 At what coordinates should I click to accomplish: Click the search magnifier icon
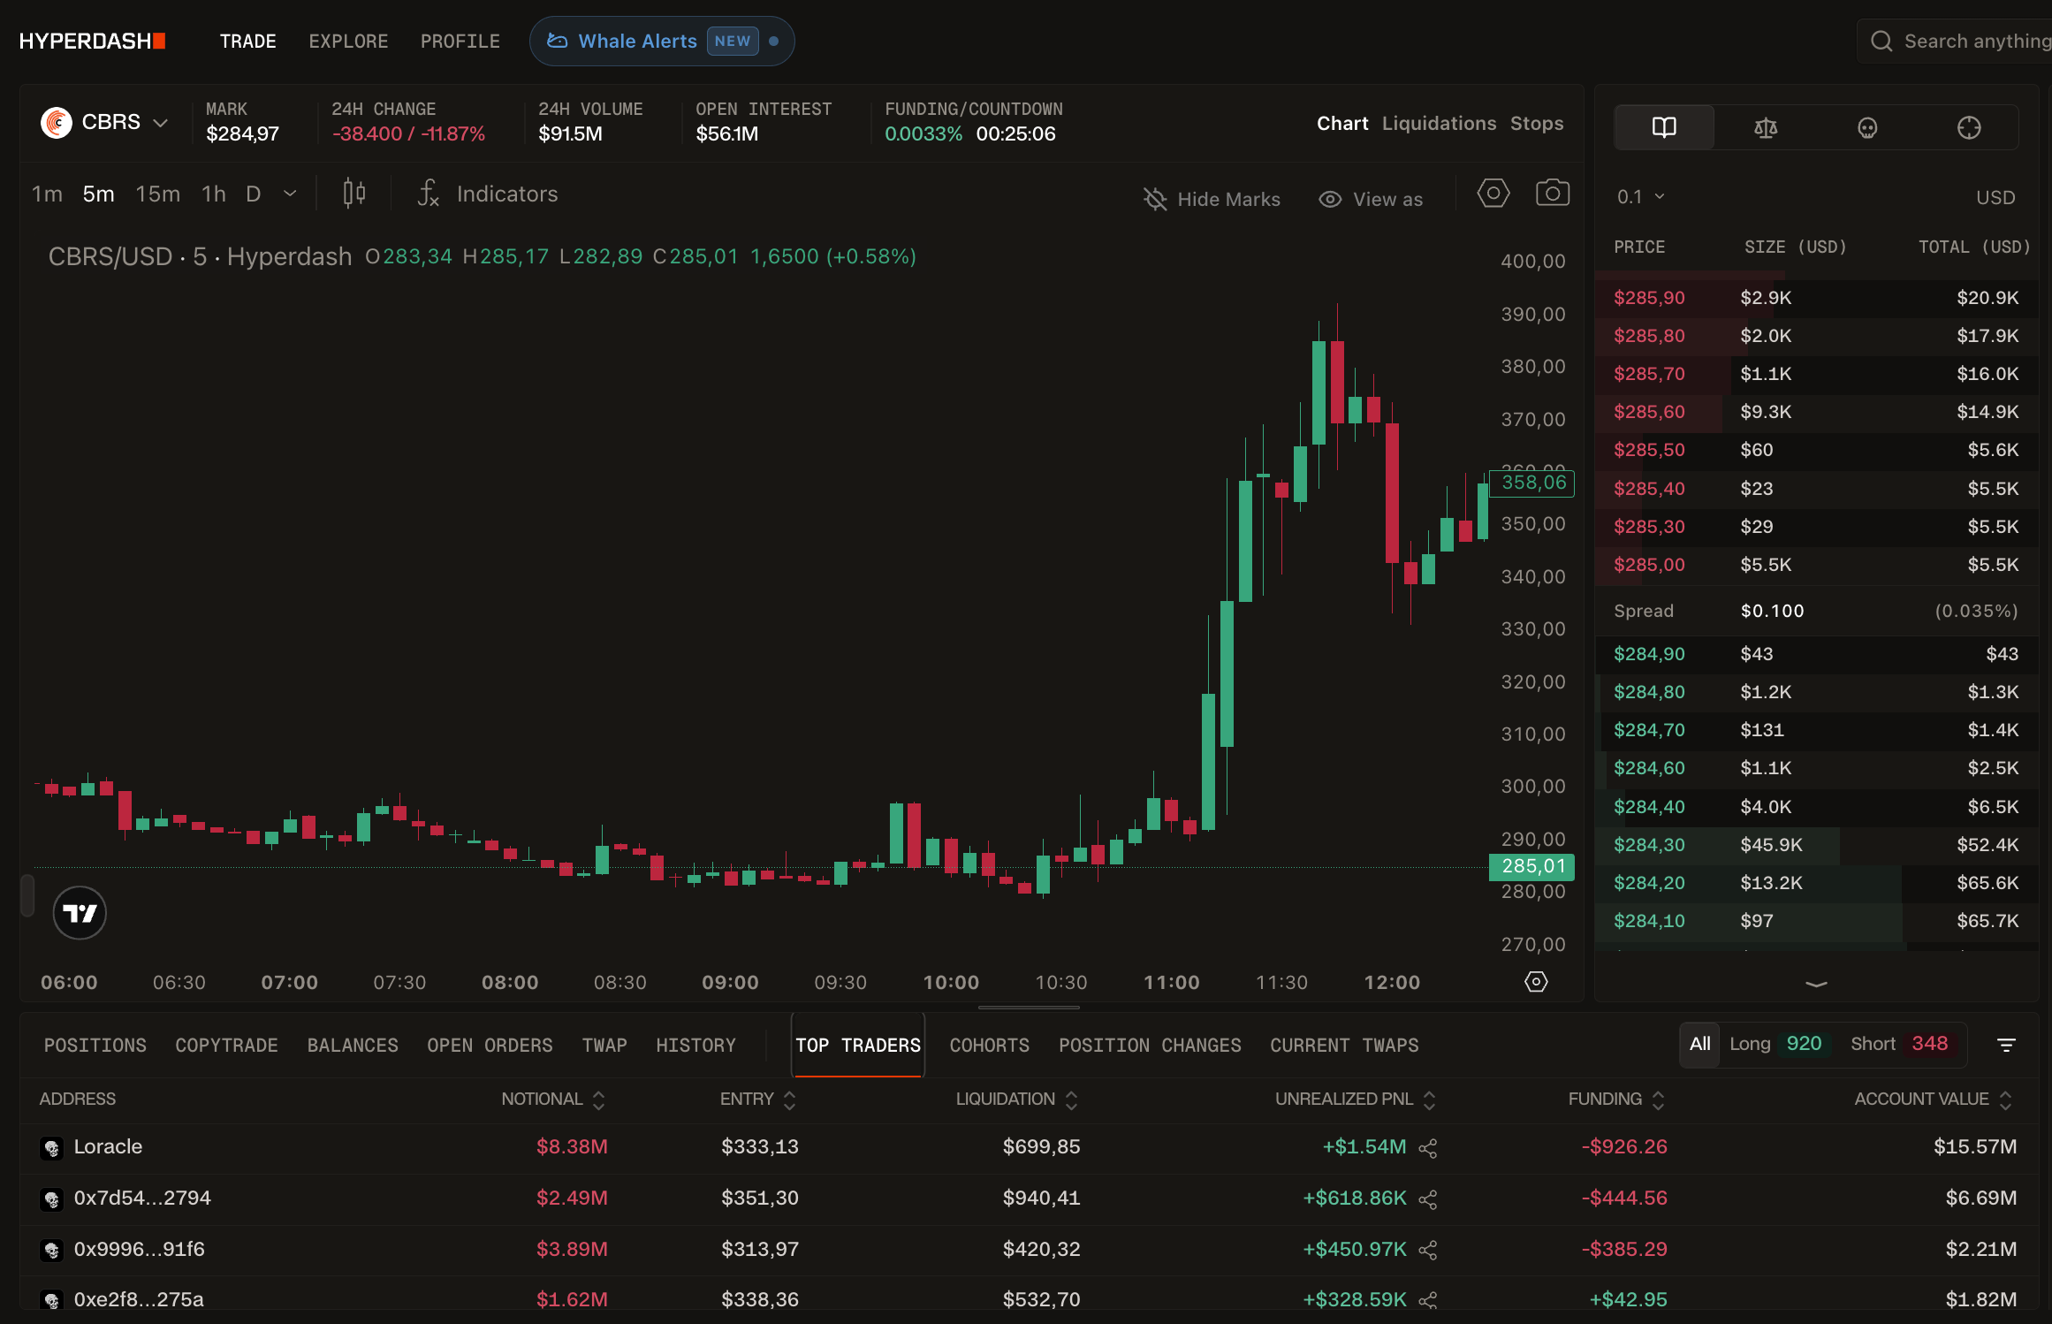click(x=1881, y=42)
